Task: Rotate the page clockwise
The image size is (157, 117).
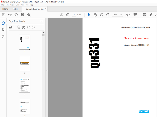Action: tap(33, 27)
